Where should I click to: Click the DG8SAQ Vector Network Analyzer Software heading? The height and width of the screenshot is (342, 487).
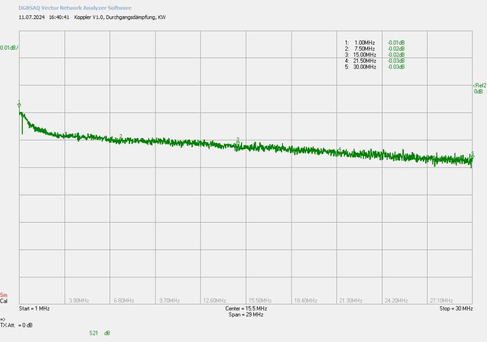click(75, 8)
